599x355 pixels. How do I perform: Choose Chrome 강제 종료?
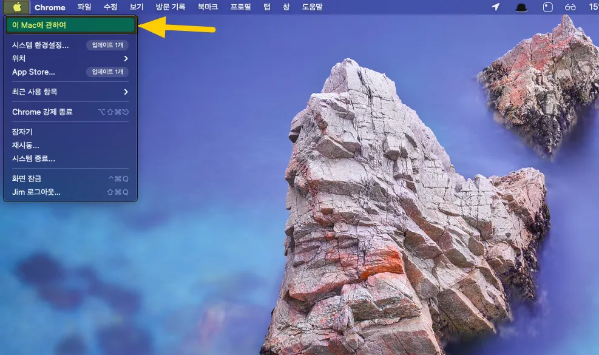coord(70,112)
